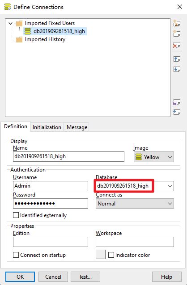
Task: Open the Image color dropdown showing Yellow
Action: coord(154,157)
